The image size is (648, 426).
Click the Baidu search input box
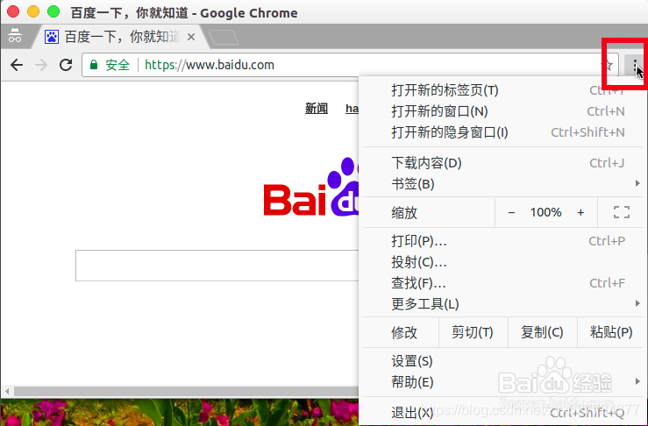pyautogui.click(x=217, y=266)
